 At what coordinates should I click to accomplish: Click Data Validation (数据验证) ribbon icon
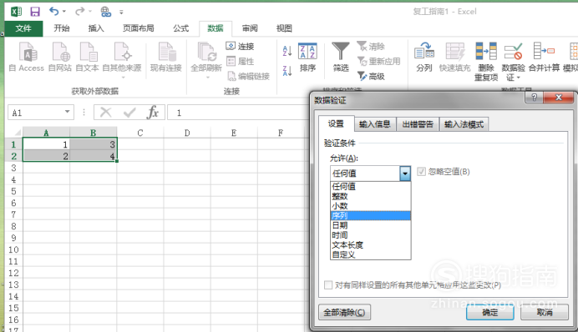click(513, 61)
